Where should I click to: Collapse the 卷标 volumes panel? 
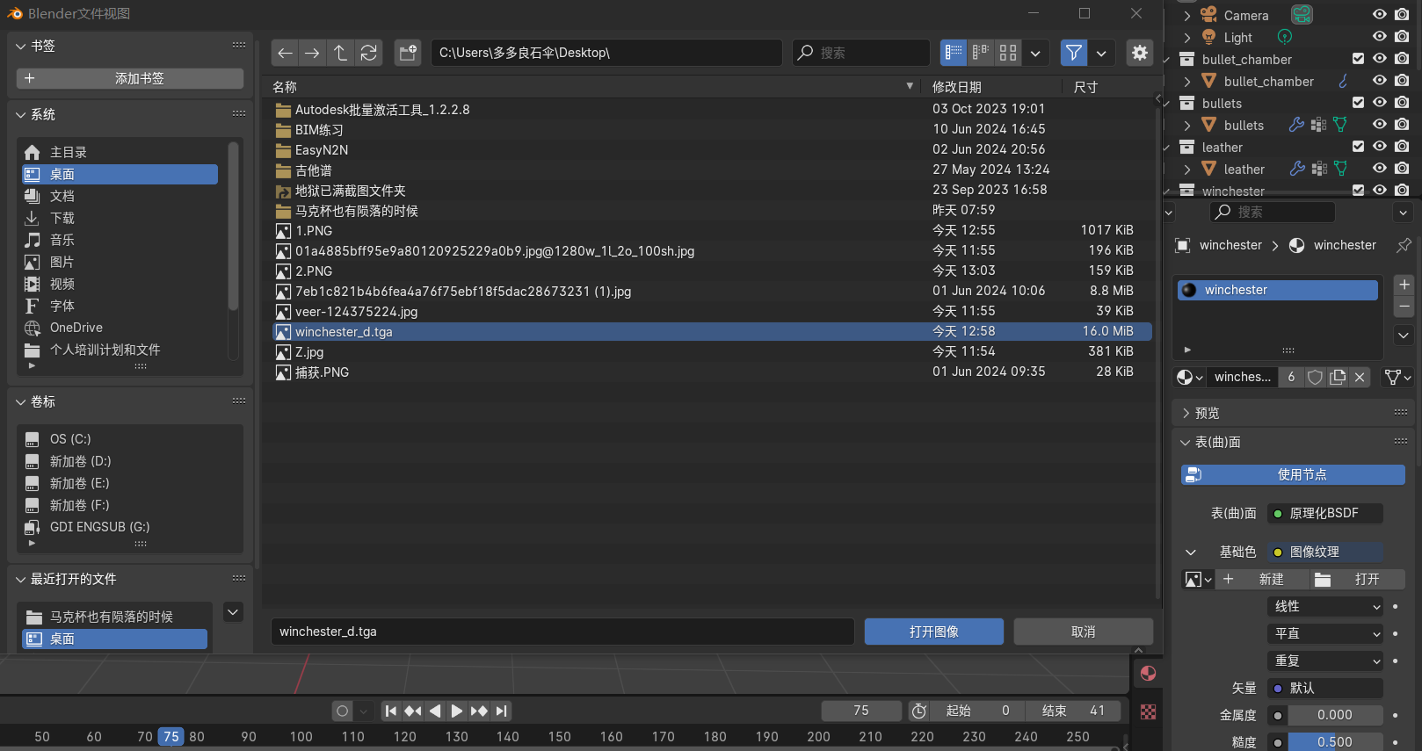coord(21,401)
